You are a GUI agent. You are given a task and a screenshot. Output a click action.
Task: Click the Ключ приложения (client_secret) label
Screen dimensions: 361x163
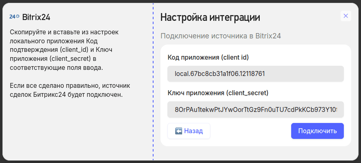point(218,93)
